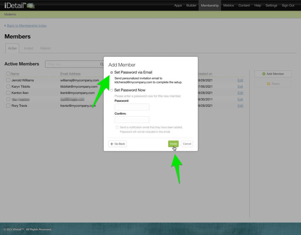
Task: Cancel the Add Member dialog
Action: [187, 144]
